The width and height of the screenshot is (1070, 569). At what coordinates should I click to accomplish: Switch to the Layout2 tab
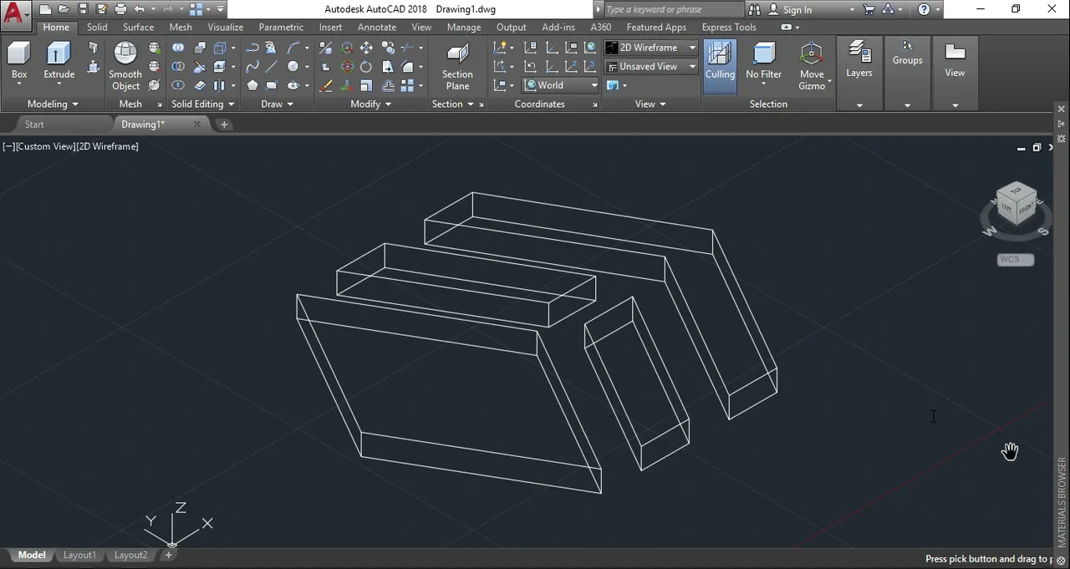coord(130,555)
